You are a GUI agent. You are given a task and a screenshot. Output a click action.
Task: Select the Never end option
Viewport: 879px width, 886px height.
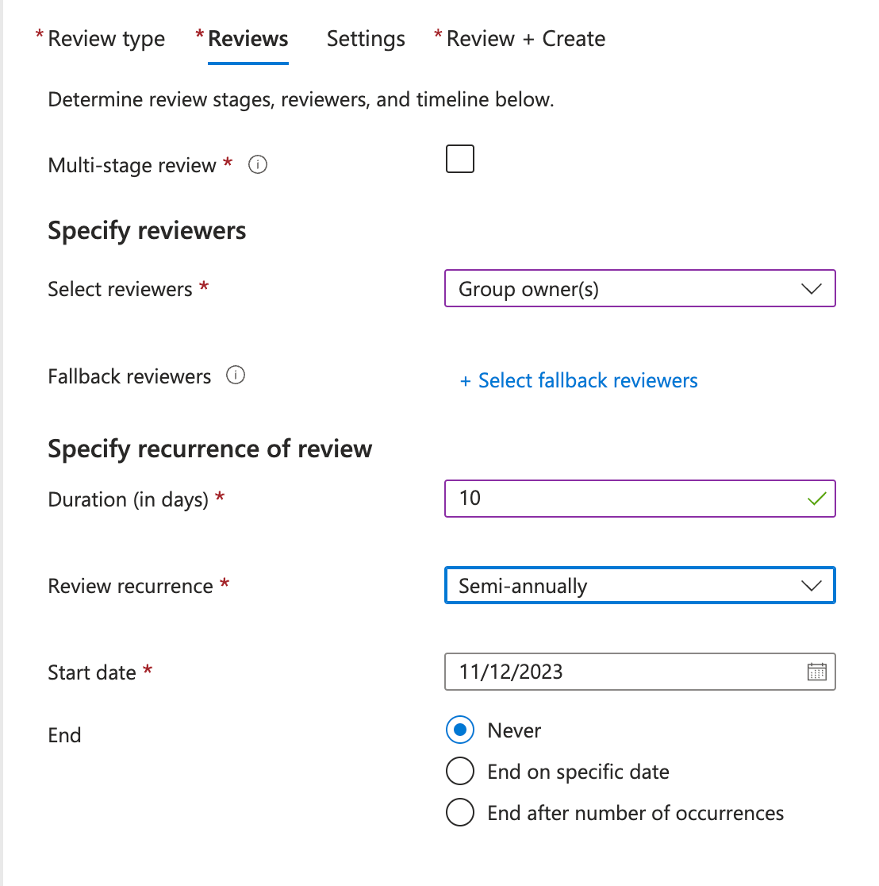tap(460, 730)
